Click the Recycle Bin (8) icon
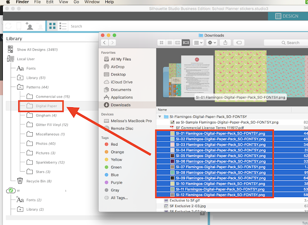 (x=20, y=181)
